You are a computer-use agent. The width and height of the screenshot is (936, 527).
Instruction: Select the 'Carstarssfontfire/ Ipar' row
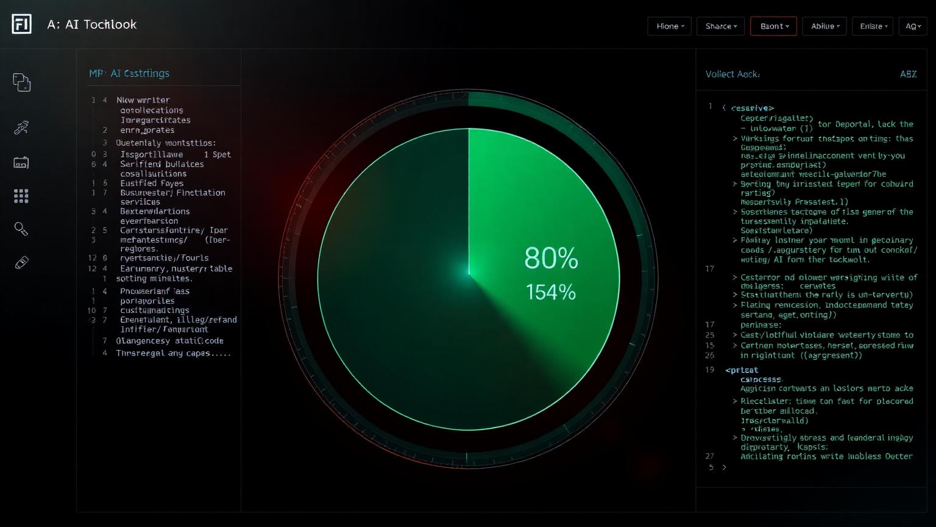(x=174, y=231)
